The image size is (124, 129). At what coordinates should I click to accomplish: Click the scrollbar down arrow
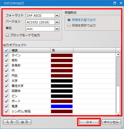click(x=118, y=115)
